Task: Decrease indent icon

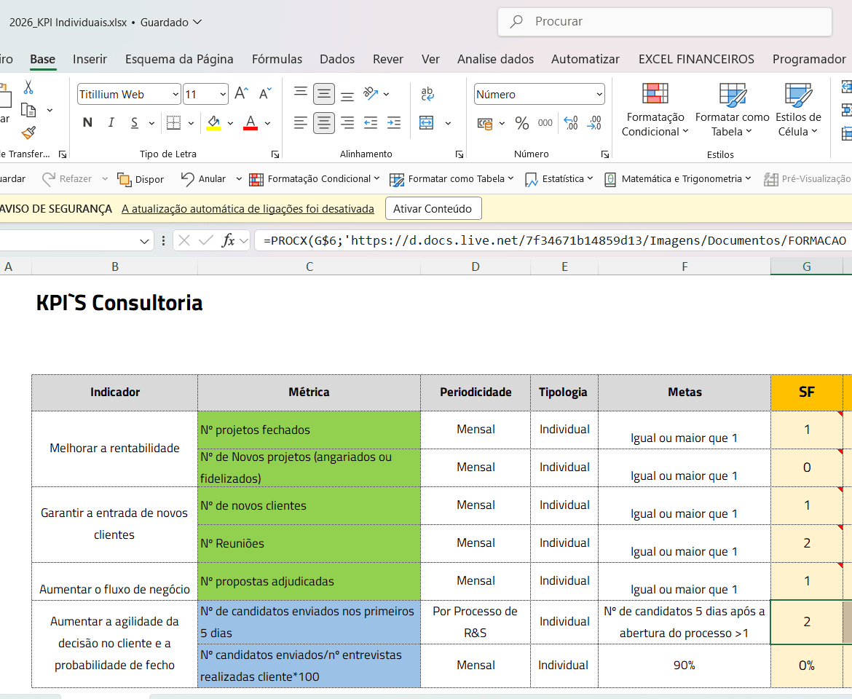Action: click(x=371, y=123)
